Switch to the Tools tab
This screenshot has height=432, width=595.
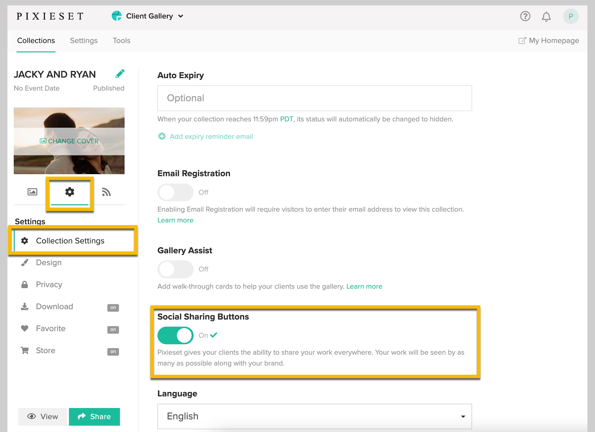(x=121, y=41)
